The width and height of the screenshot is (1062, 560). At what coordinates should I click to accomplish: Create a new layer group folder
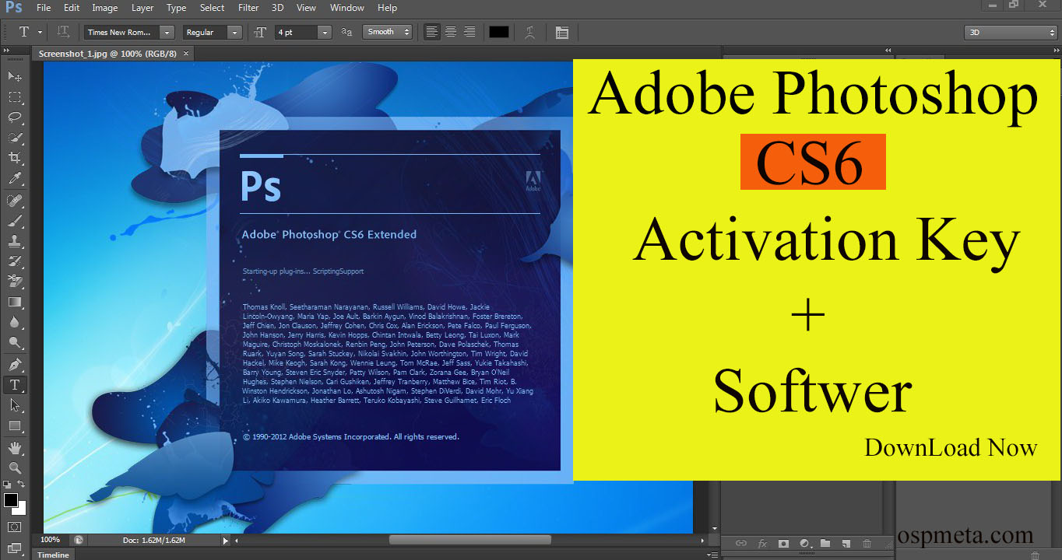click(825, 543)
